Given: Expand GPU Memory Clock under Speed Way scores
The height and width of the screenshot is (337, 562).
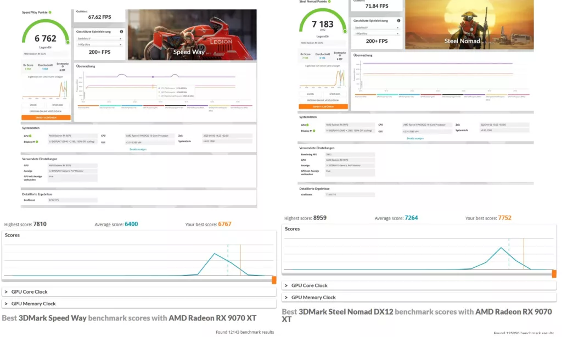Looking at the screenshot, I should tap(33, 304).
